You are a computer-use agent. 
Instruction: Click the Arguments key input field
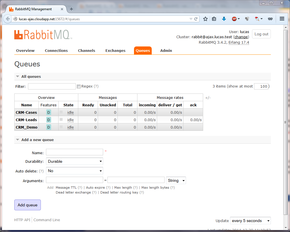[x=74, y=180]
